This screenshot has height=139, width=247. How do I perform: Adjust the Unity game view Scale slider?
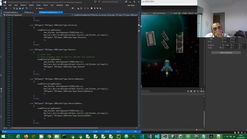[179, 13]
